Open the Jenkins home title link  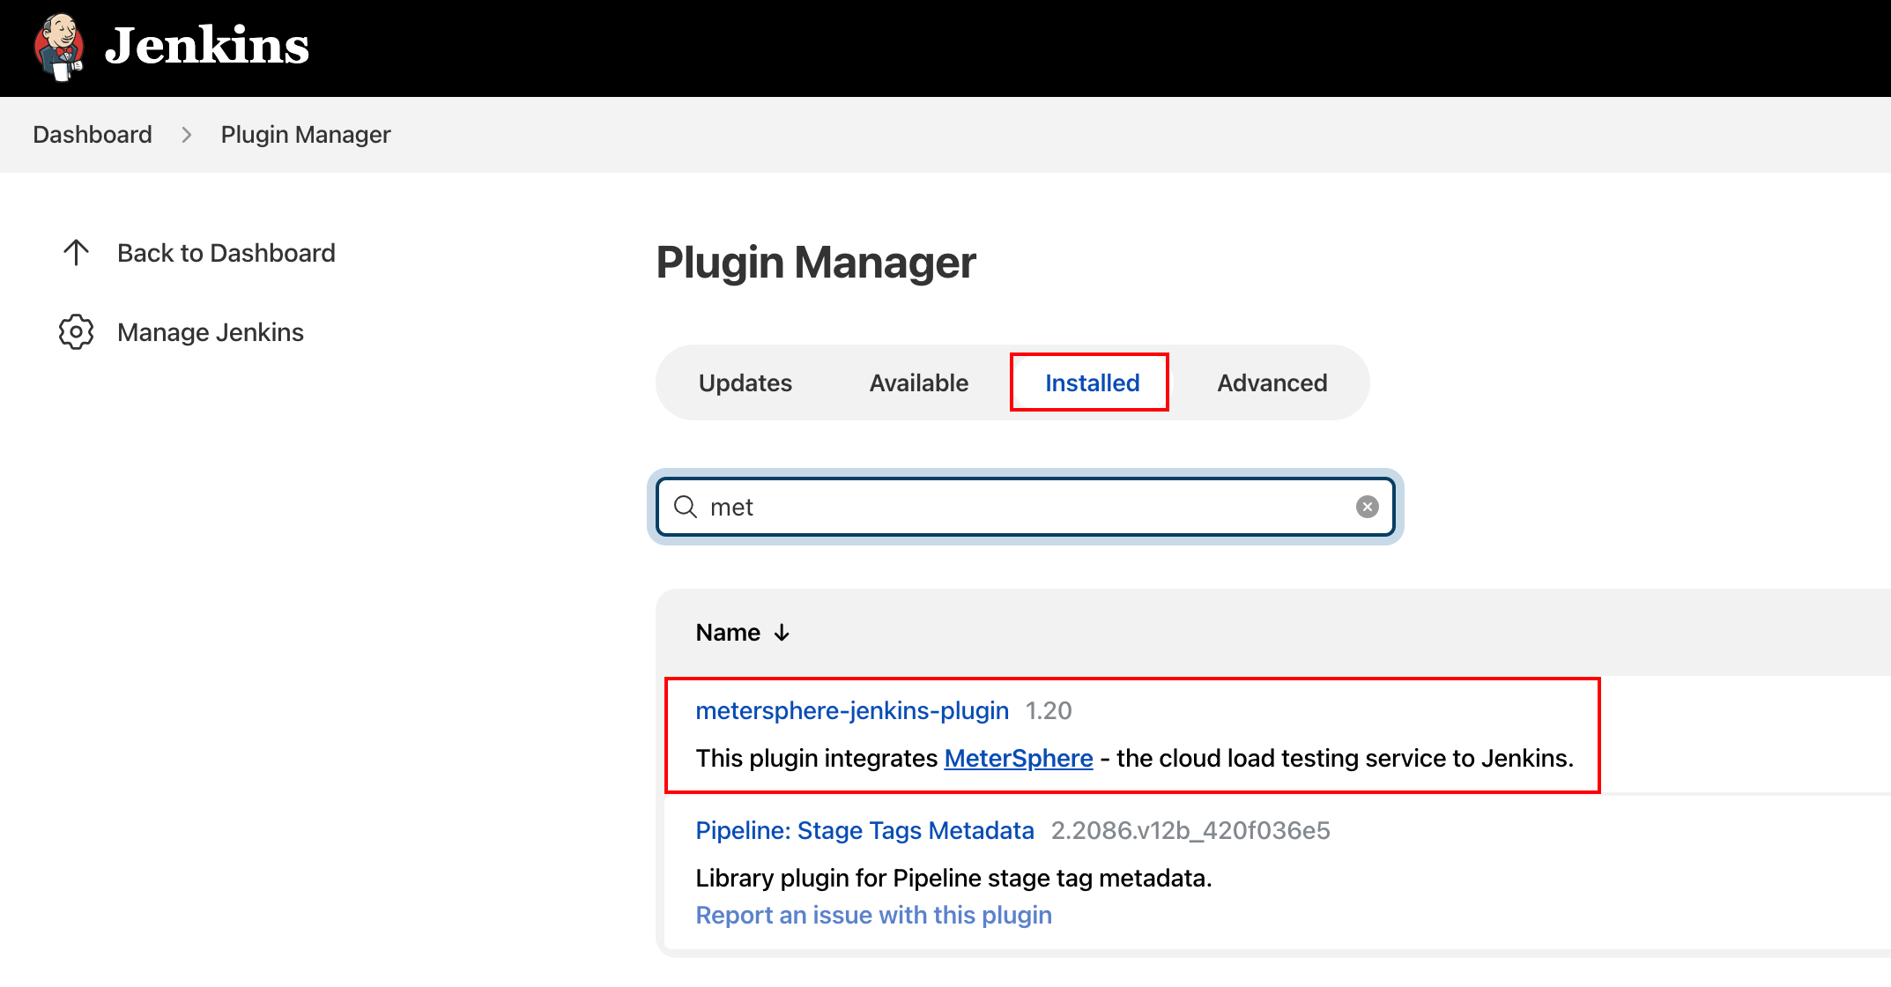pos(206,46)
